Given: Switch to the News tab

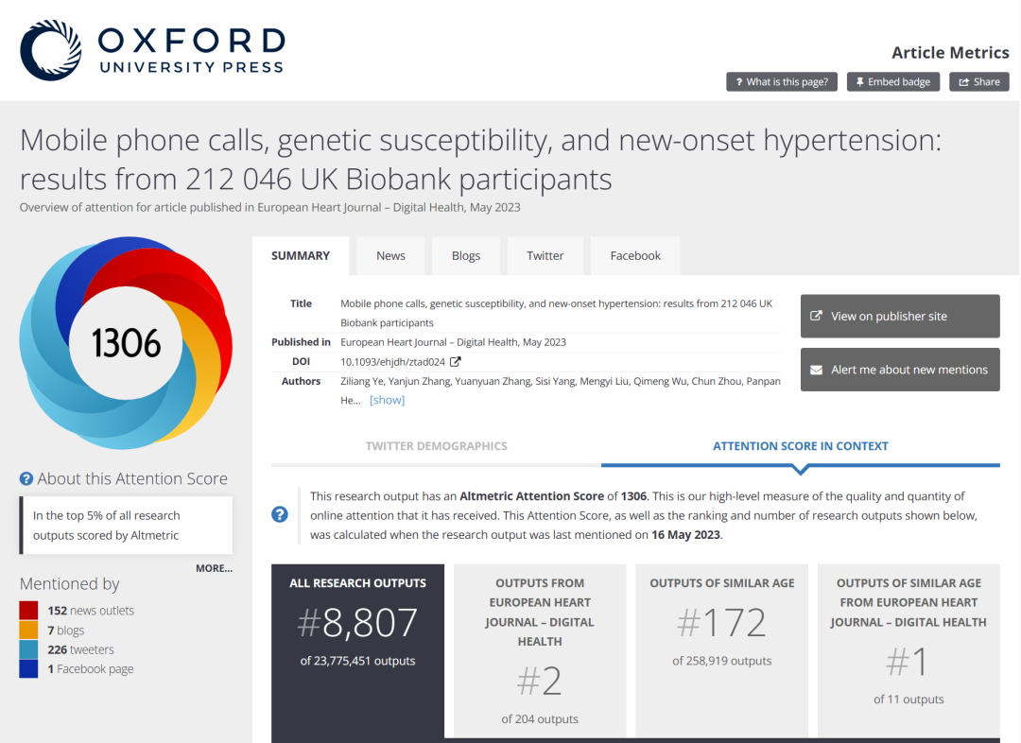Looking at the screenshot, I should coord(390,256).
